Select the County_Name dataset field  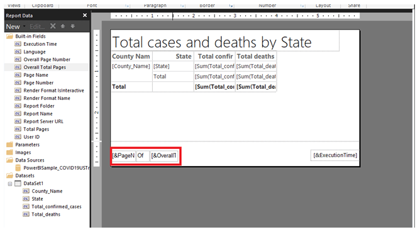[47, 192]
